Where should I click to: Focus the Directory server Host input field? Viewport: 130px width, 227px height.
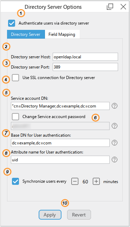click(x=85, y=57)
